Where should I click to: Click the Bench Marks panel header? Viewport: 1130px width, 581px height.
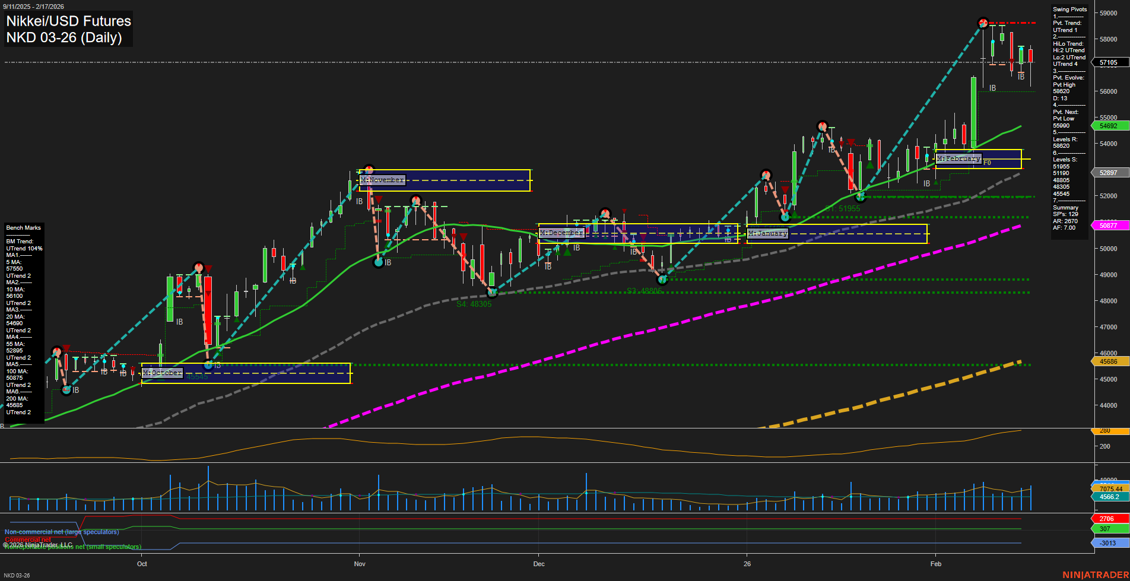(23, 227)
